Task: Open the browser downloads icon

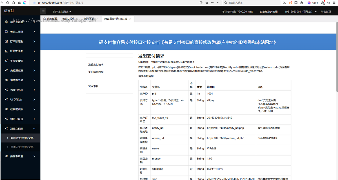Action: [323, 3]
